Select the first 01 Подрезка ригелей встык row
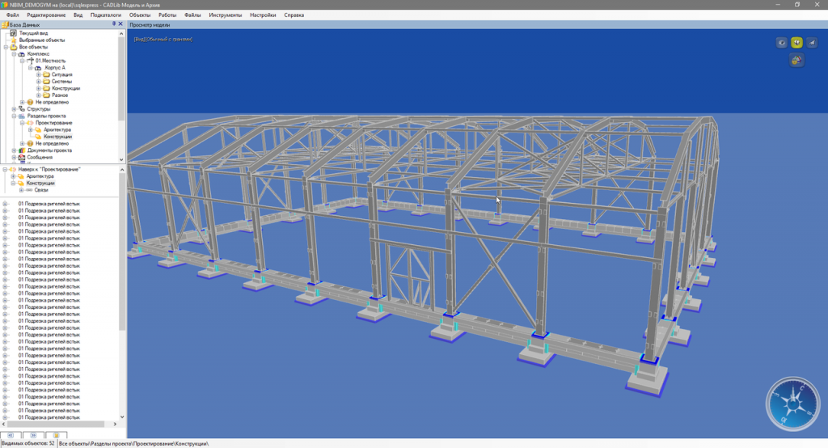The image size is (828, 448). [49, 204]
